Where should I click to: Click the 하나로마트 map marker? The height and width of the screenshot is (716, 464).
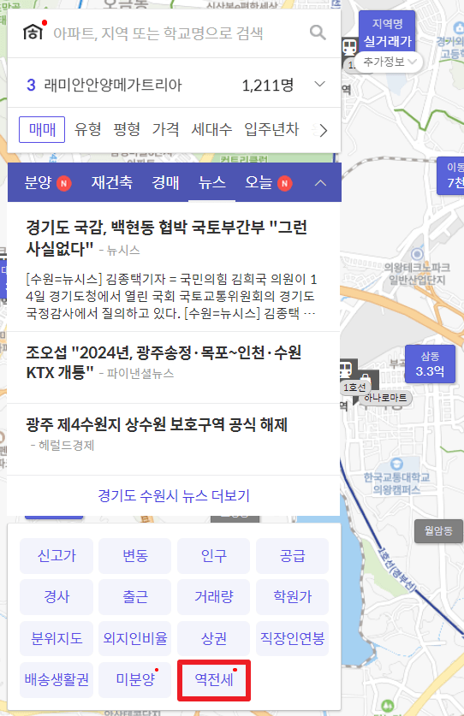[385, 398]
